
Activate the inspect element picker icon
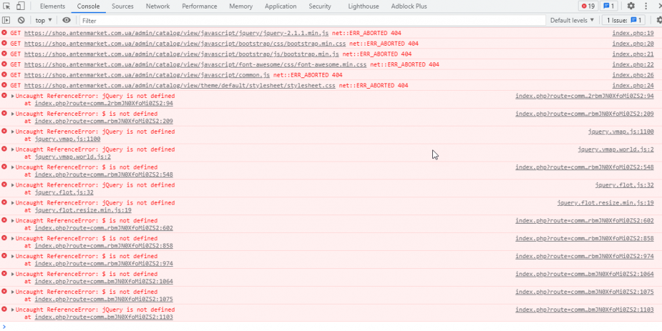(x=7, y=7)
